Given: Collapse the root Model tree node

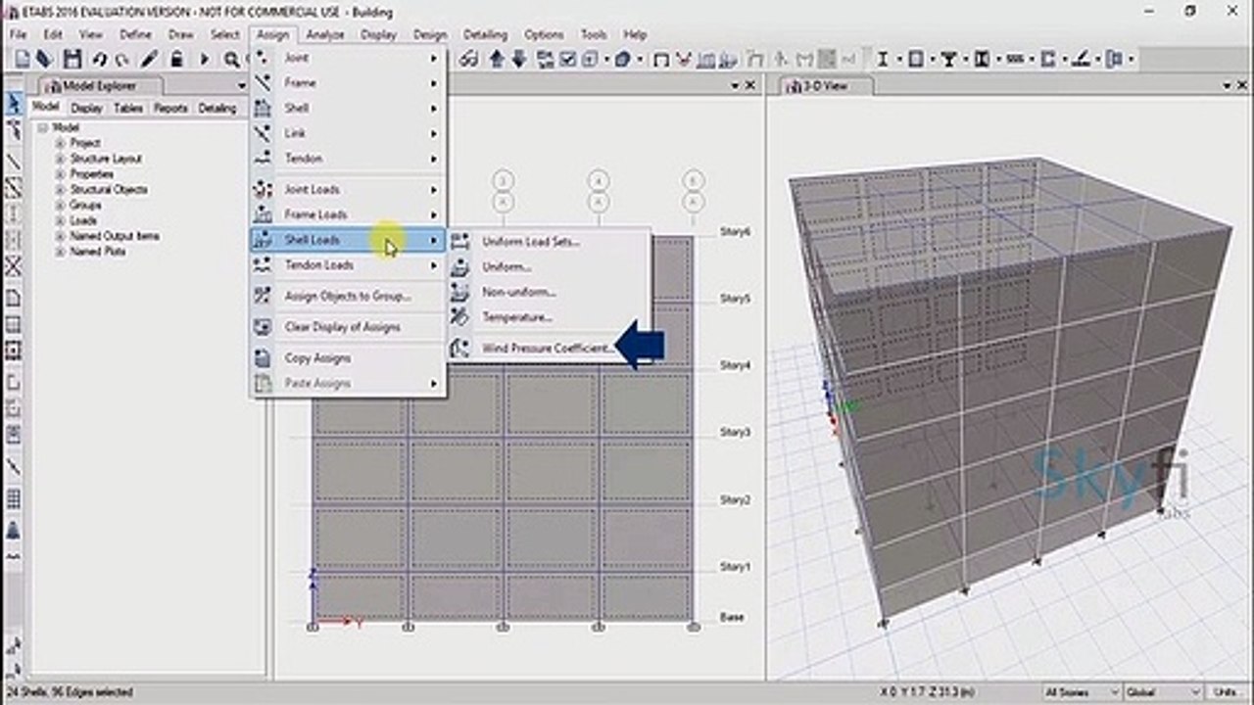Looking at the screenshot, I should 42,127.
